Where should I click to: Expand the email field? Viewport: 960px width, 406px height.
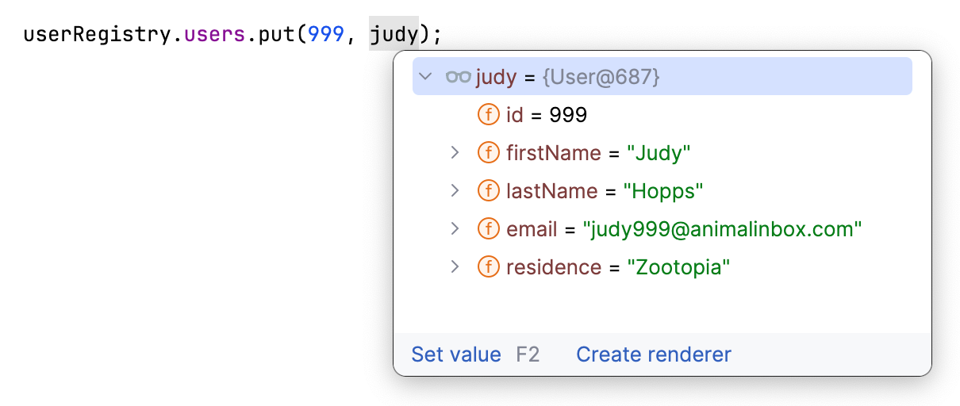click(455, 229)
